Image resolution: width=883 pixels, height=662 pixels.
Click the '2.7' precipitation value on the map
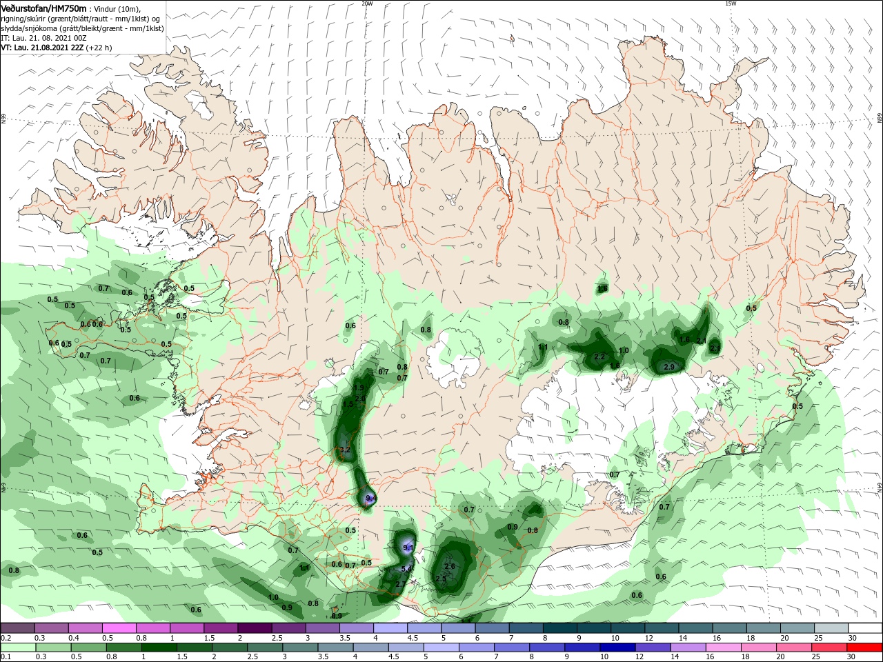(401, 584)
